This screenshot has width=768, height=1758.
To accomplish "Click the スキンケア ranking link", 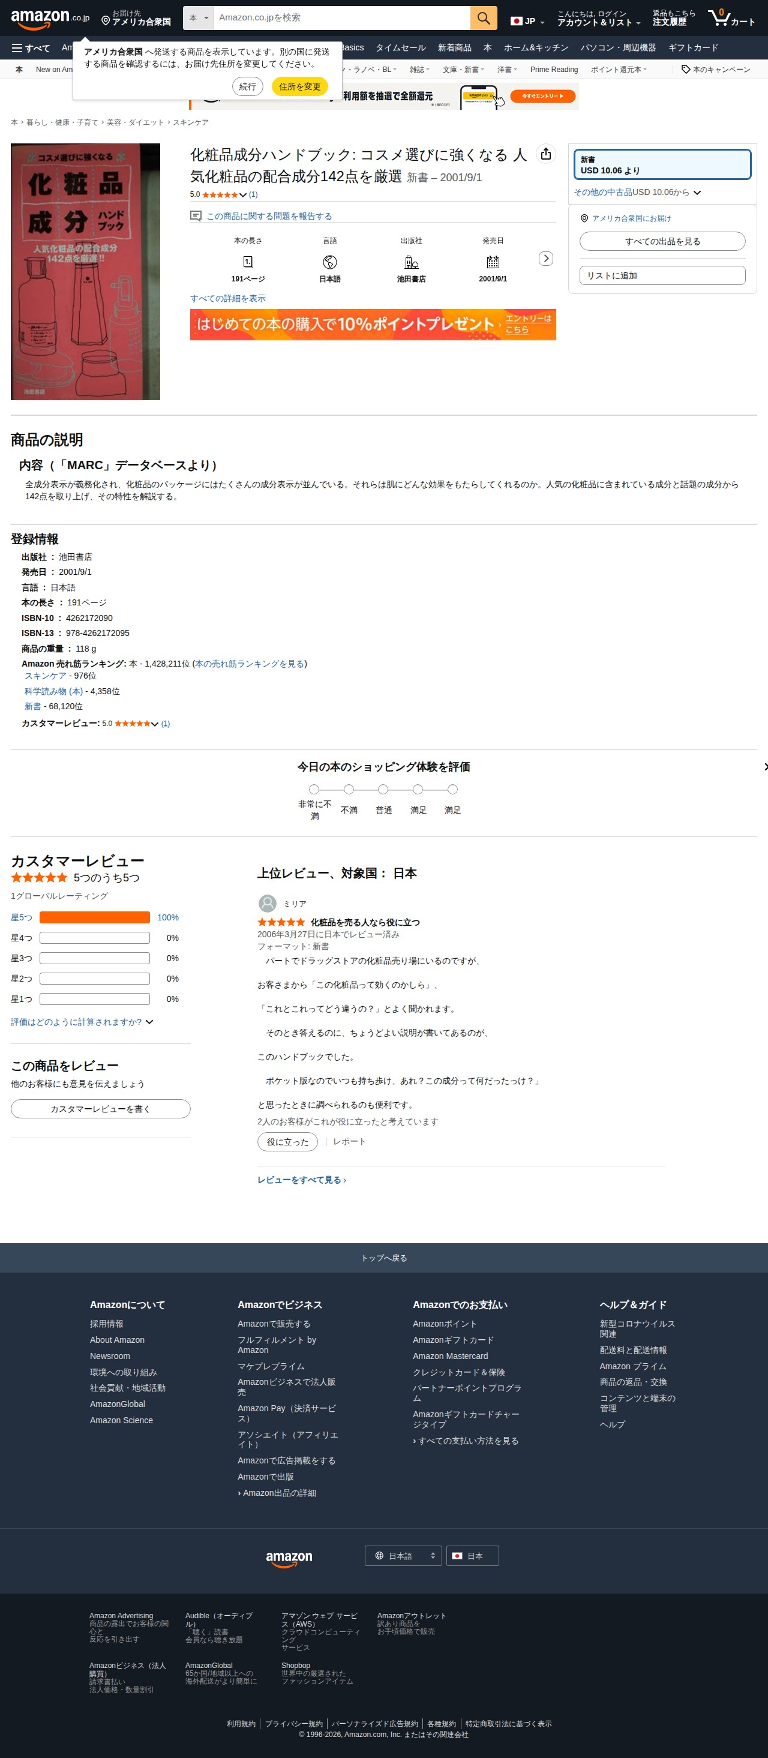I will [45, 676].
